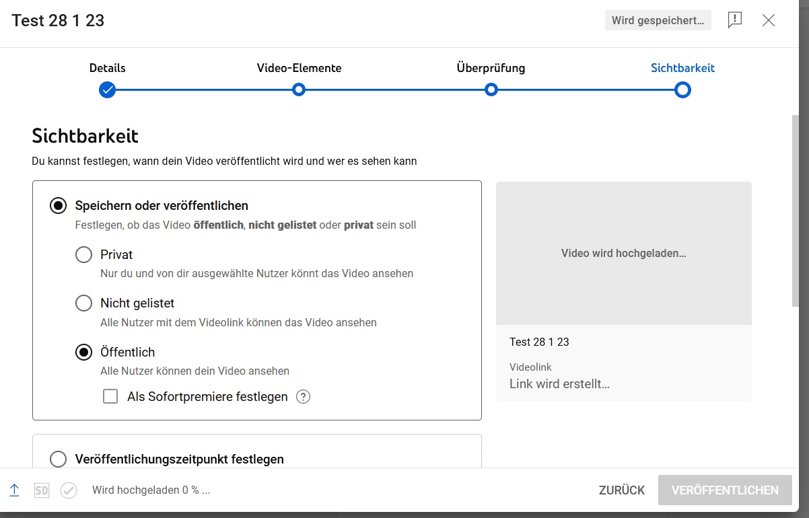The width and height of the screenshot is (809, 518).
Task: Click the checks complete checkmark icon
Action: click(69, 490)
